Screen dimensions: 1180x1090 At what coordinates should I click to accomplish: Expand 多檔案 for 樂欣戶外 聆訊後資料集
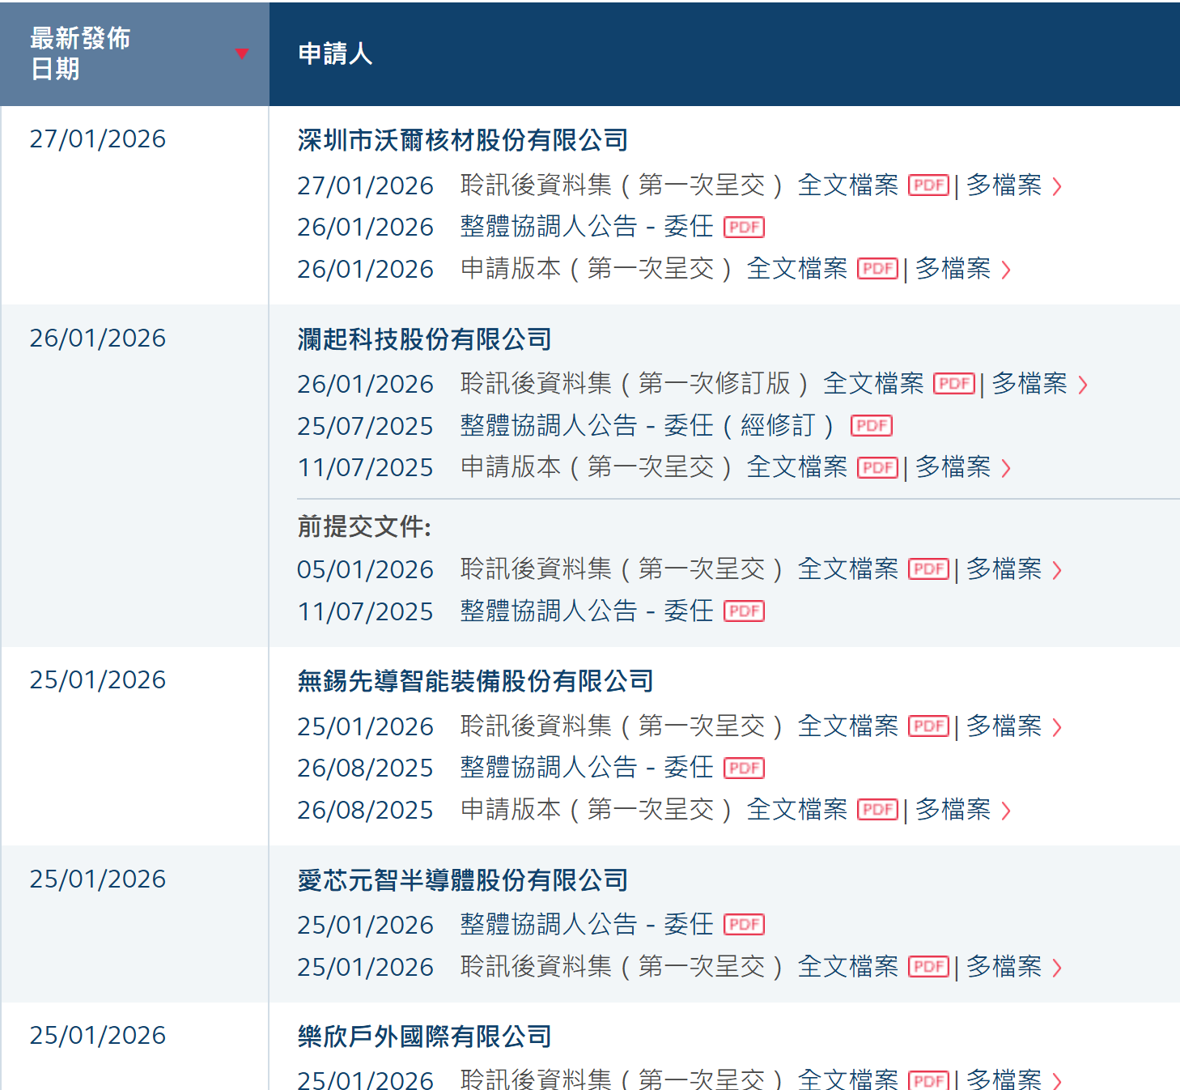coord(1014,1079)
